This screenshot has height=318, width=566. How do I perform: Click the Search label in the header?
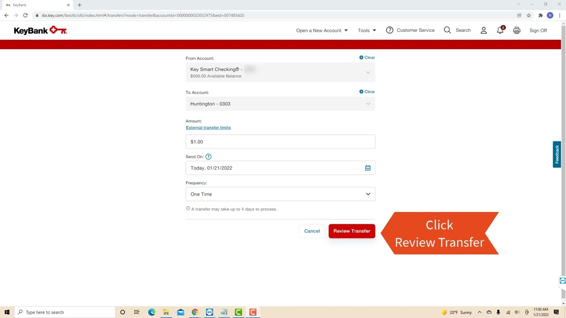click(463, 30)
